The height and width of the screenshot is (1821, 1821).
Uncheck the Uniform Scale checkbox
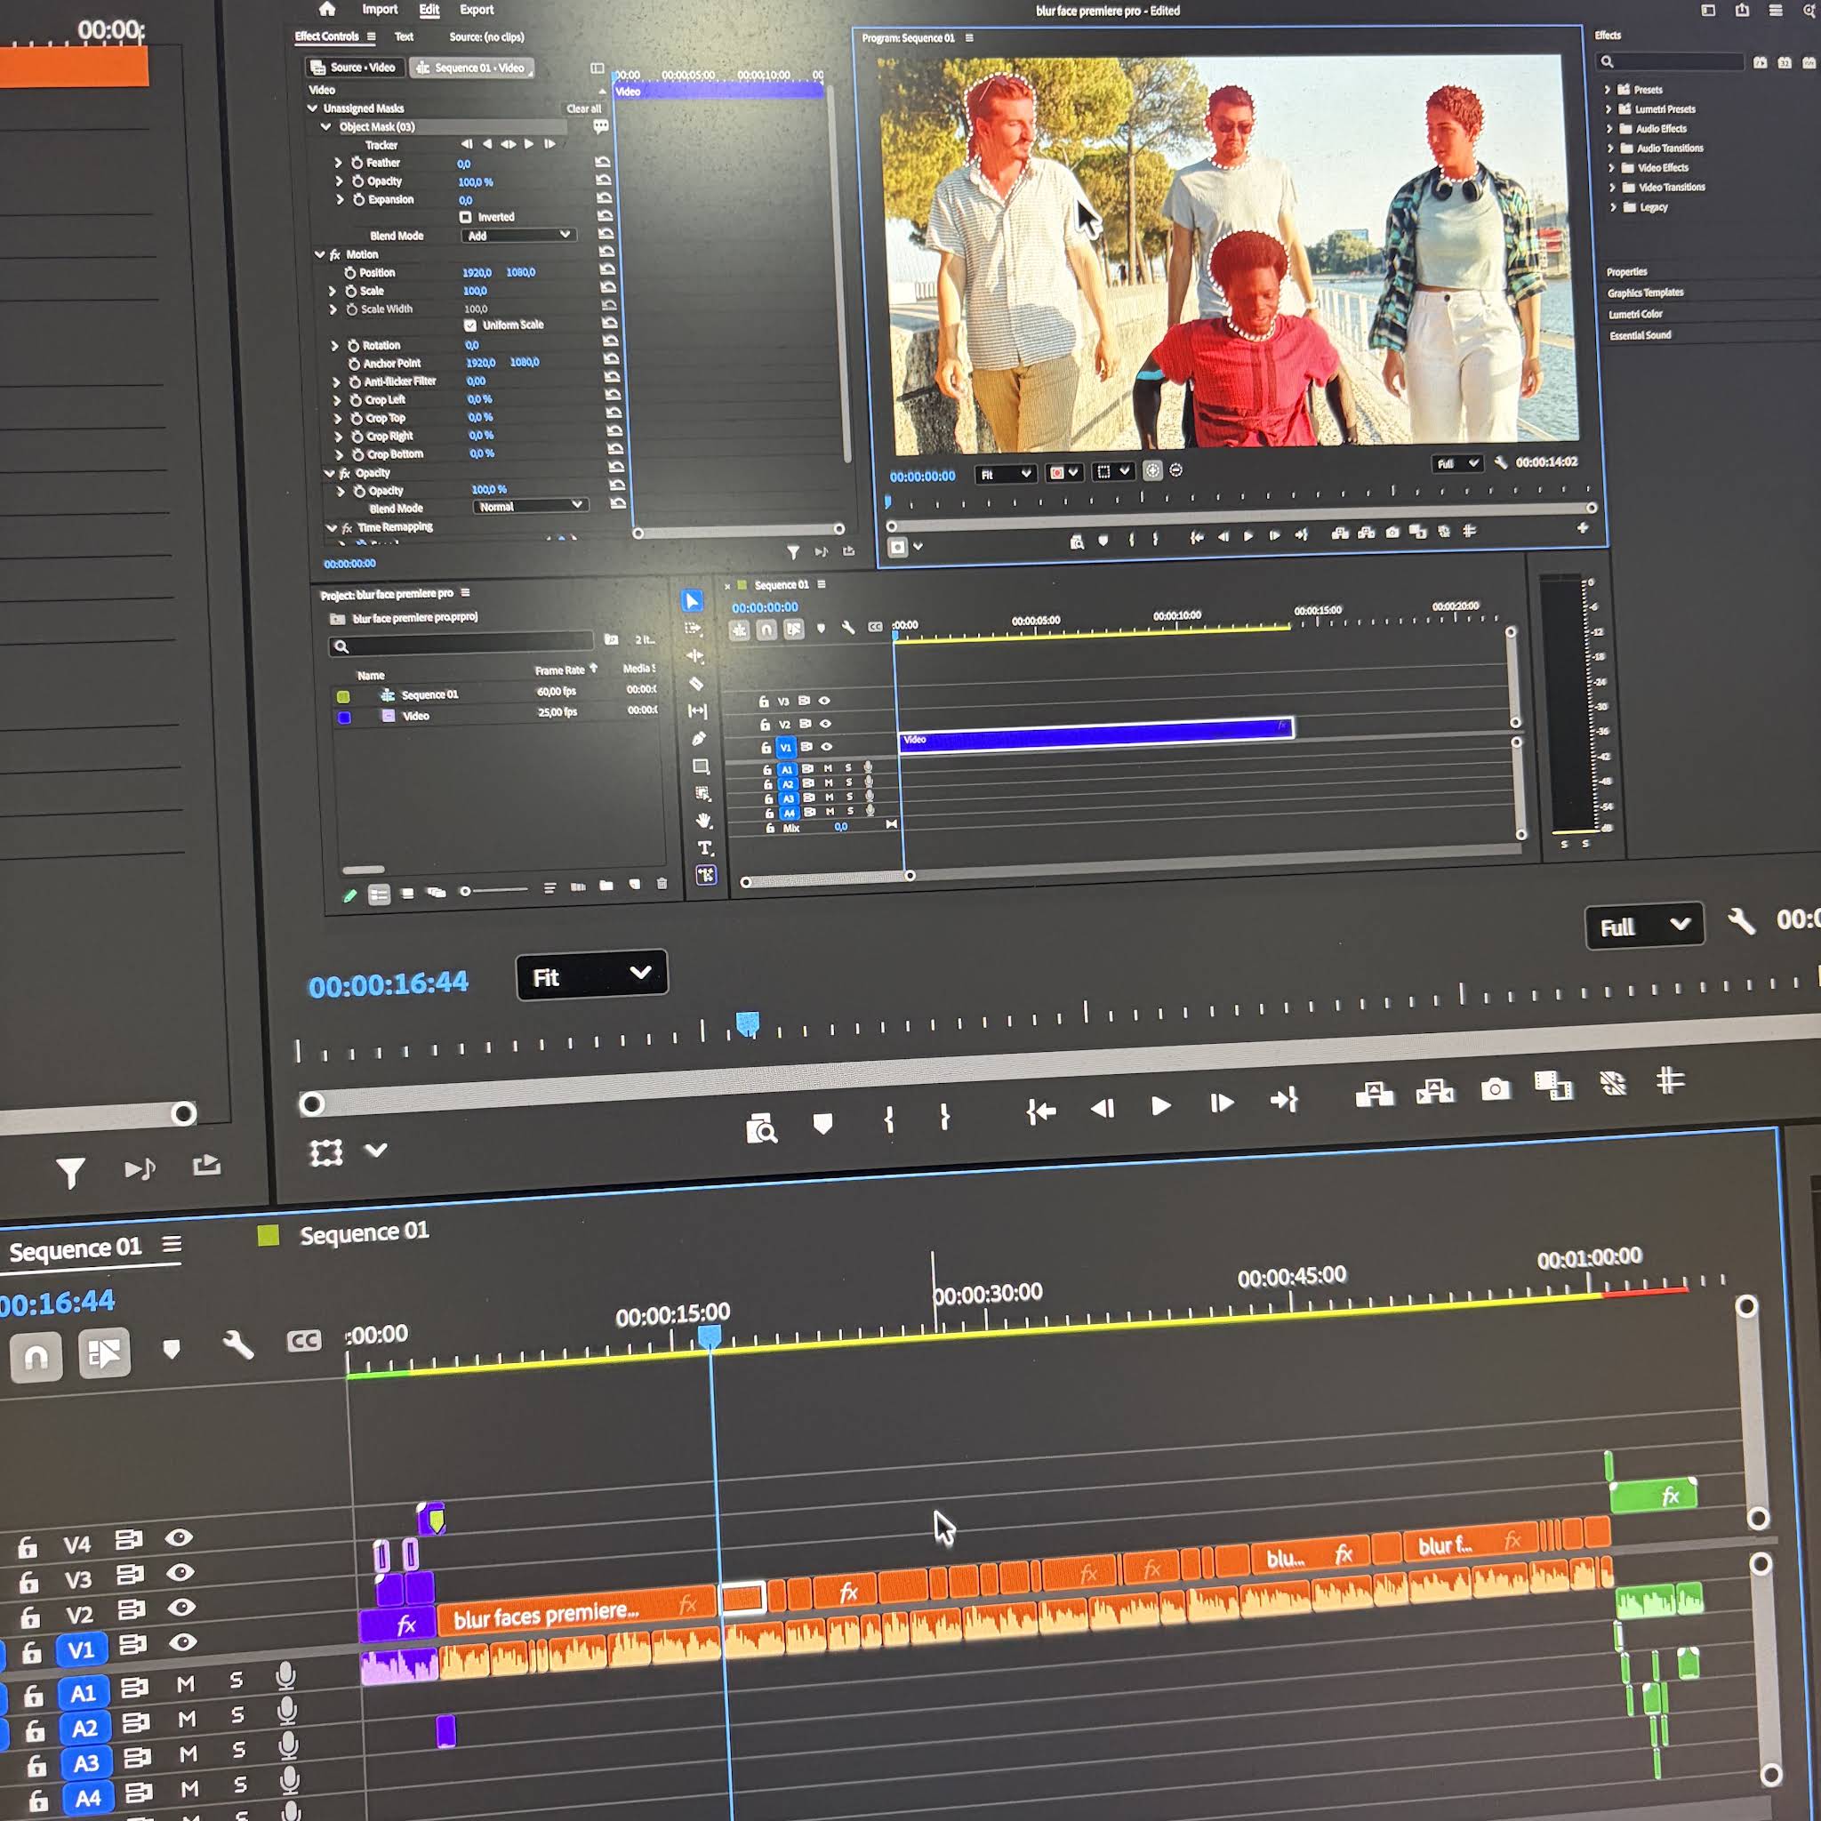[469, 325]
